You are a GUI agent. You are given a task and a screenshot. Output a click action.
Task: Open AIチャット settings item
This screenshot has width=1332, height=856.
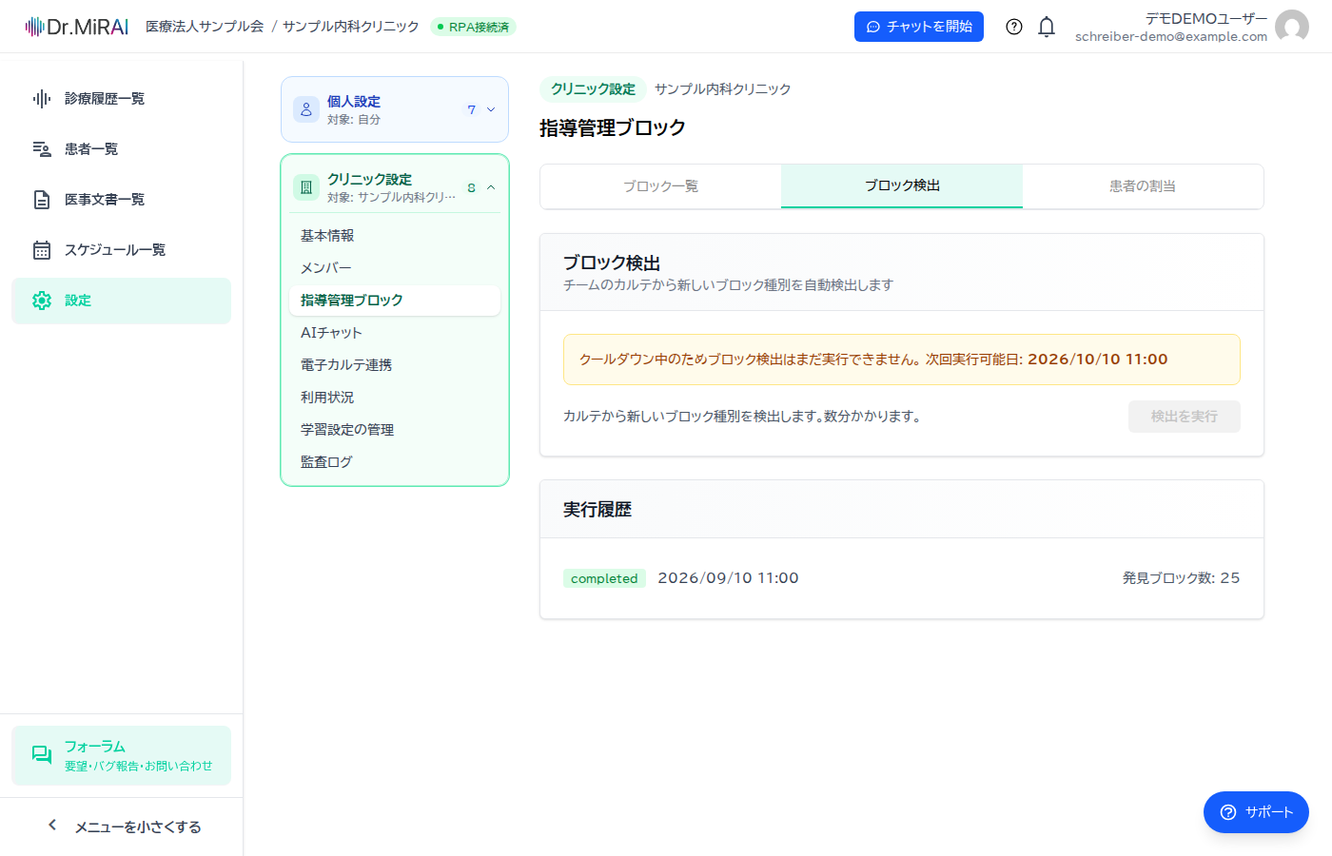click(395, 333)
